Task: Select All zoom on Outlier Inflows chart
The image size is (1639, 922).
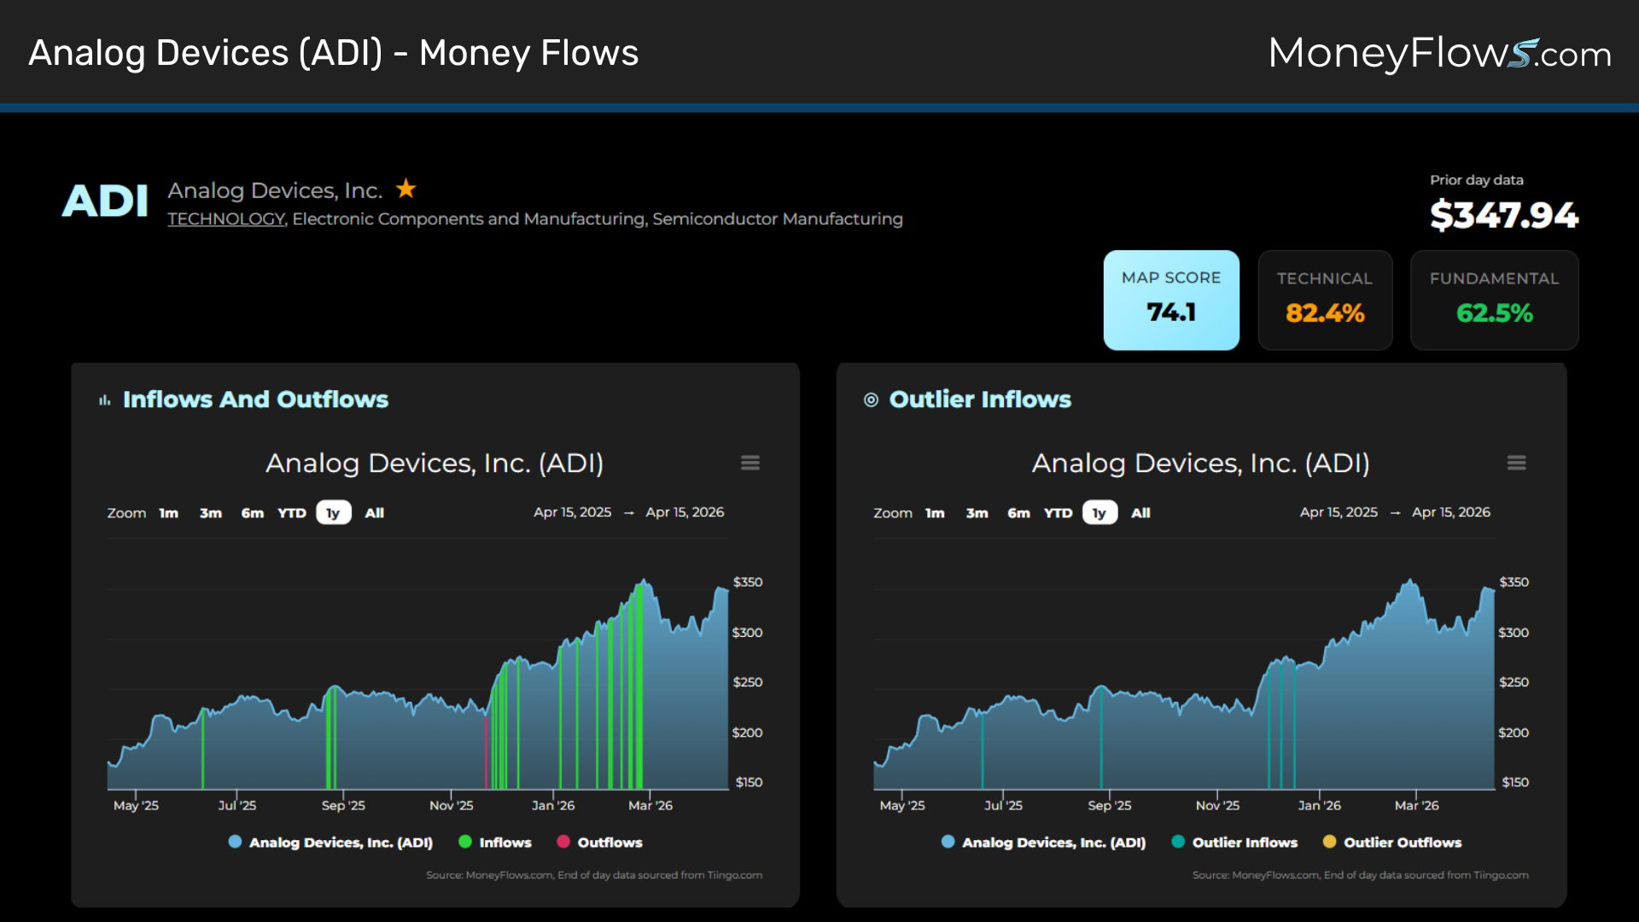Action: 1140,513
